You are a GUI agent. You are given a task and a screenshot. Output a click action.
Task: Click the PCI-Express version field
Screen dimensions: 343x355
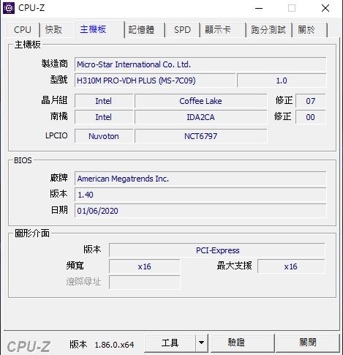click(217, 250)
